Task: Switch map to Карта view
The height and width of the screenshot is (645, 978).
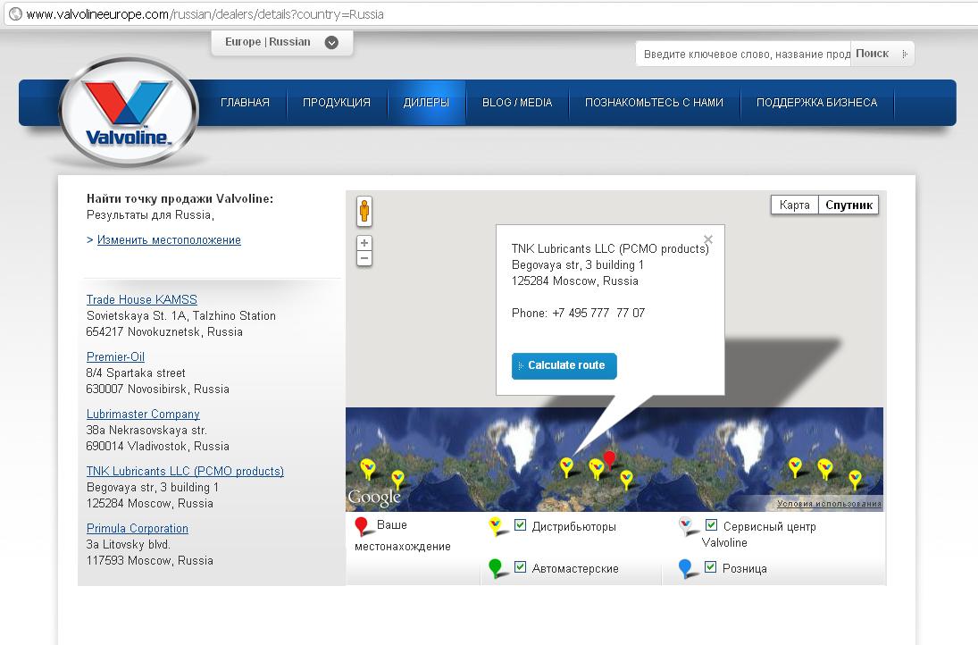Action: [795, 205]
